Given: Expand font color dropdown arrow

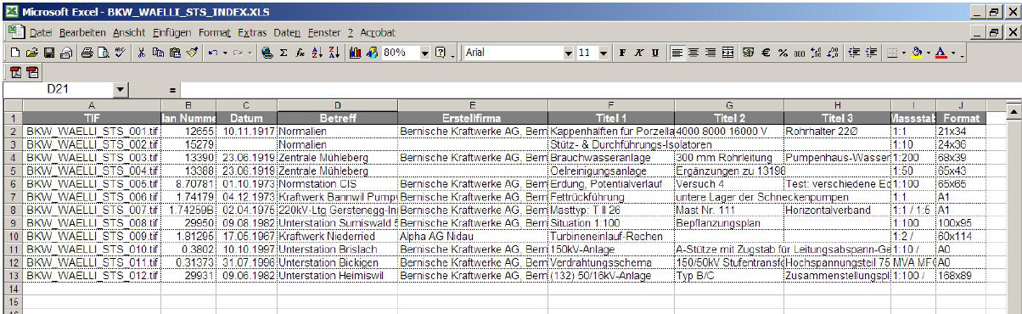Looking at the screenshot, I should (x=953, y=53).
